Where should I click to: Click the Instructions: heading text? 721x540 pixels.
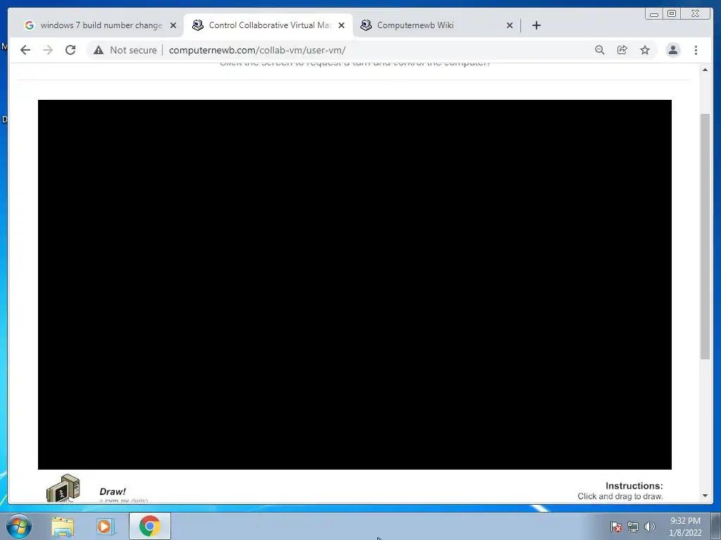[x=634, y=486]
